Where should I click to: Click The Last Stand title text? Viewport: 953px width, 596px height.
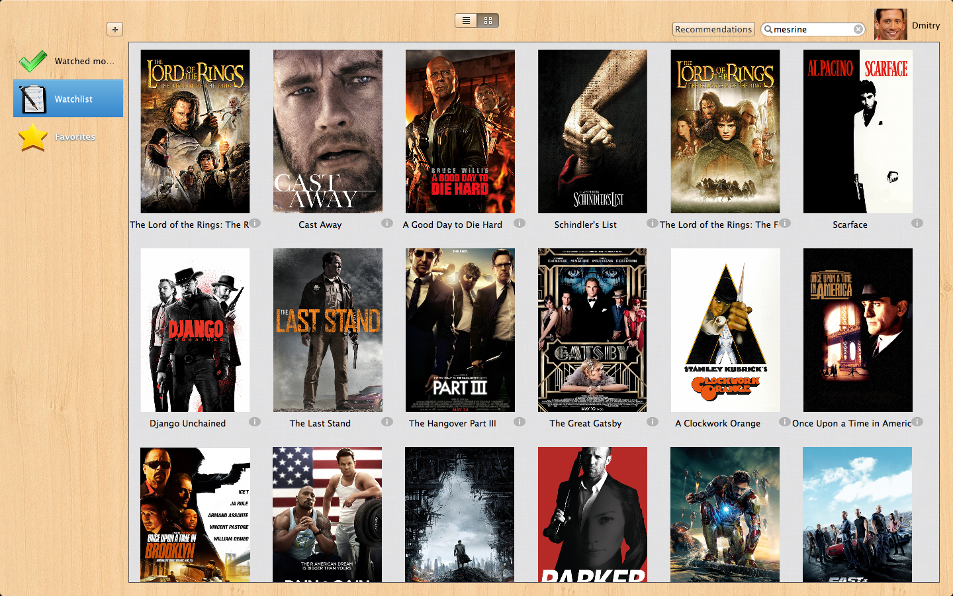[320, 423]
